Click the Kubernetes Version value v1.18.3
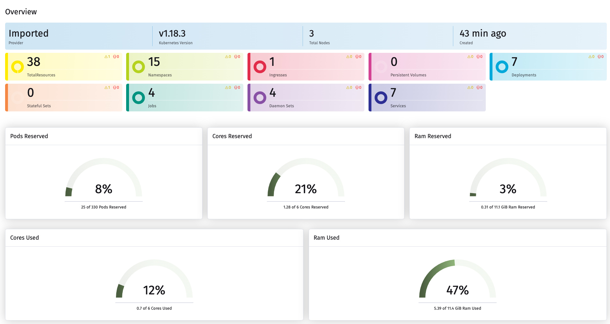This screenshot has height=324, width=610. 172,33
